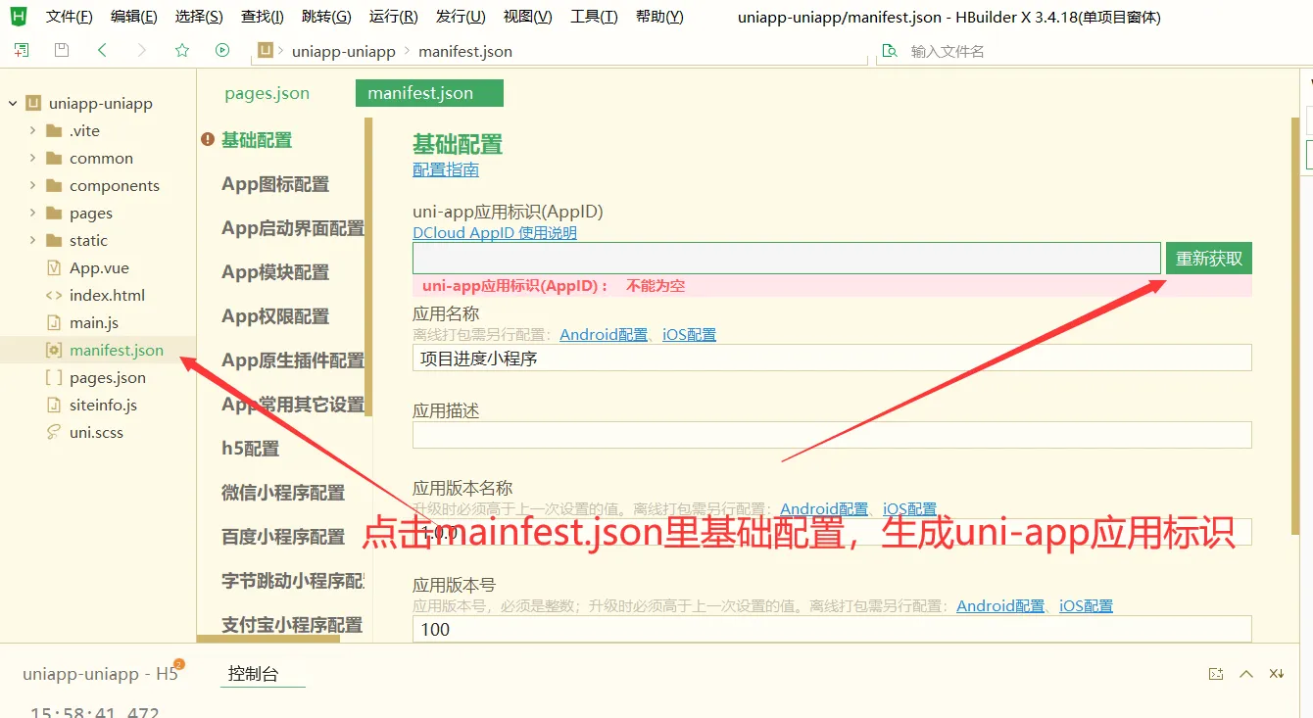Click the 应用描述 input field
Image resolution: width=1313 pixels, height=718 pixels.
832,435
